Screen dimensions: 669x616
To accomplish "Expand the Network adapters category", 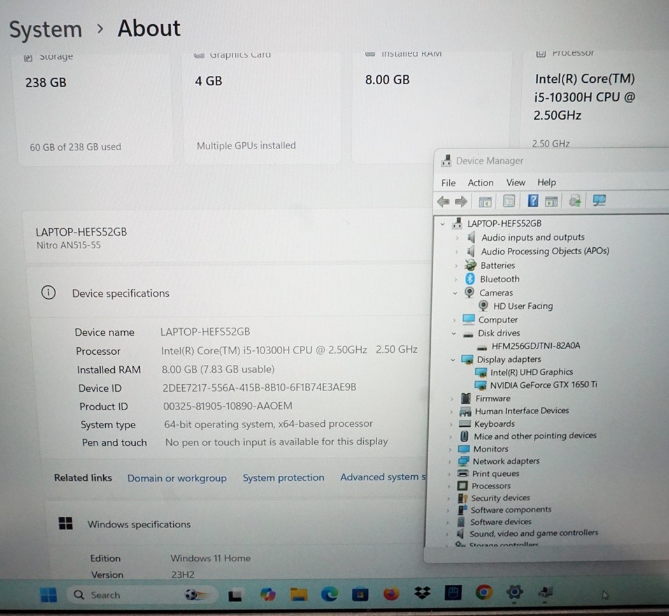I will click(450, 462).
